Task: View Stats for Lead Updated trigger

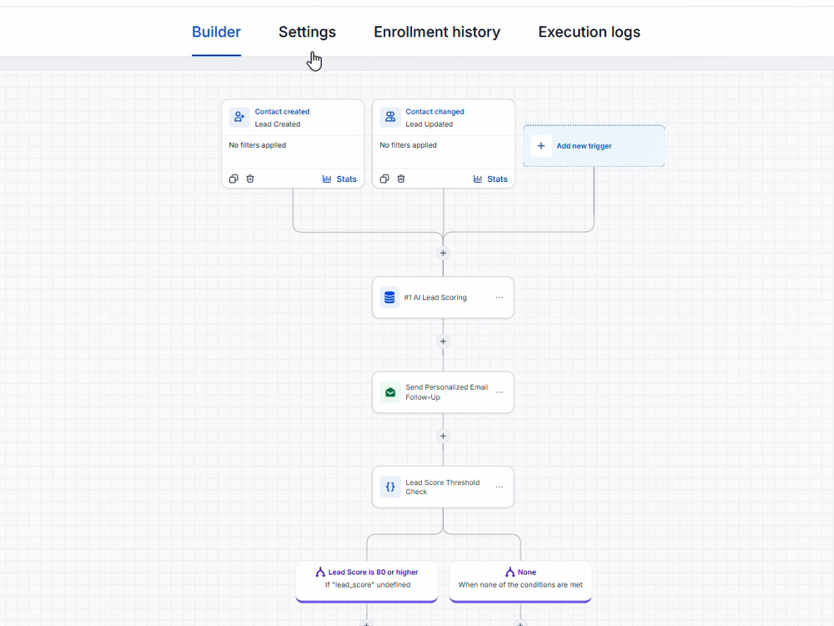Action: (490, 179)
